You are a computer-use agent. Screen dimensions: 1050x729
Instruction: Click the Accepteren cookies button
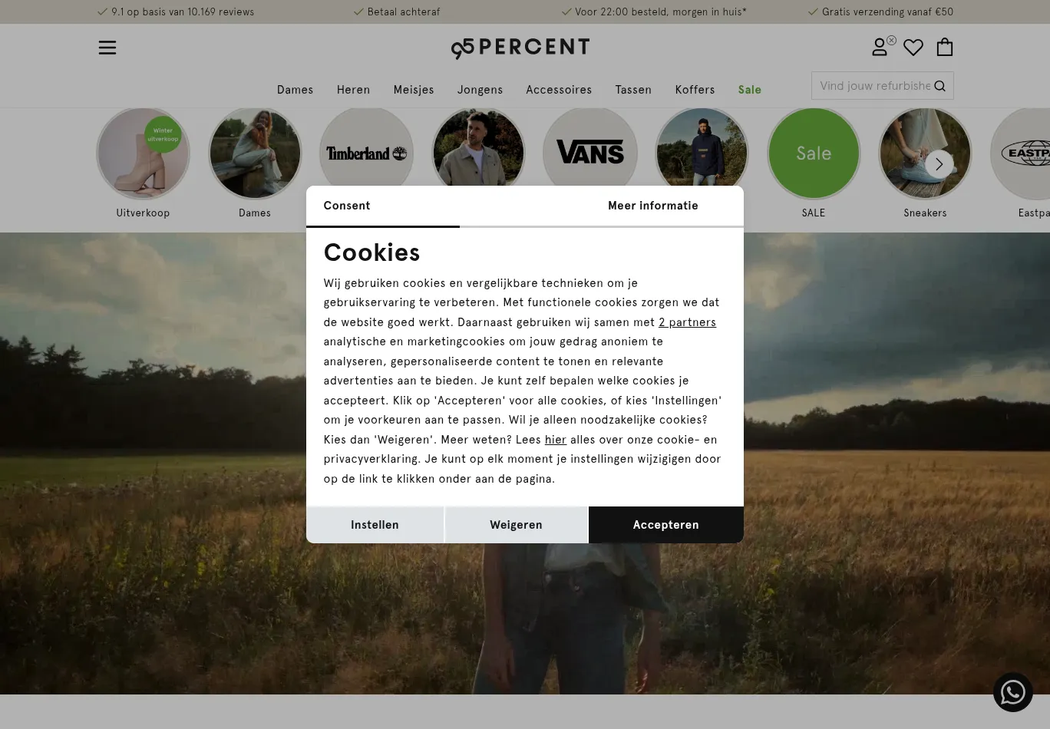coord(665,525)
